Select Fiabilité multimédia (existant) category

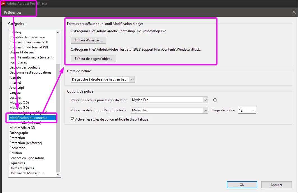click(32, 57)
